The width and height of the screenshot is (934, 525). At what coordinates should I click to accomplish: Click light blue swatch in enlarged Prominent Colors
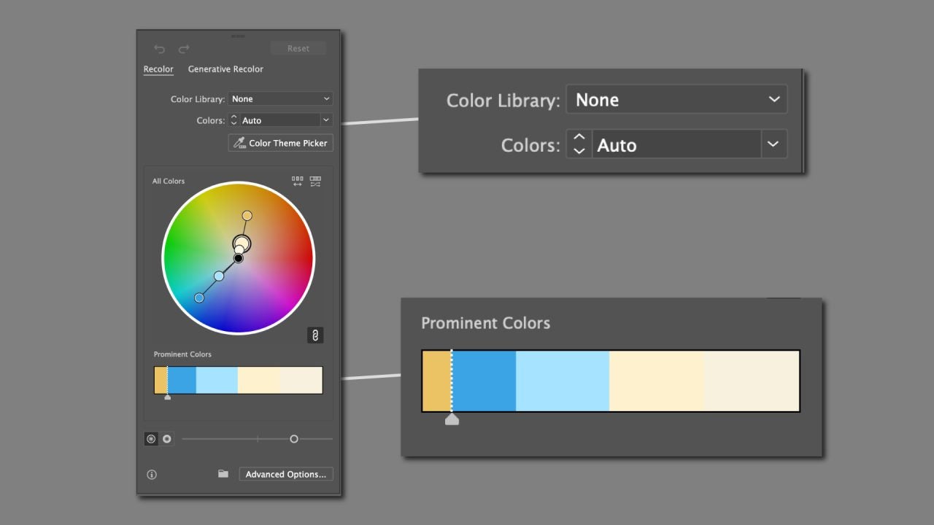[563, 381]
